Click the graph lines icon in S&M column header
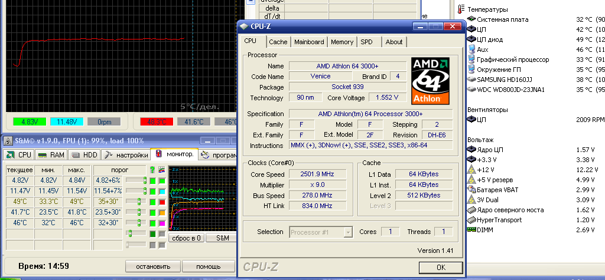The height and width of the screenshot is (280, 605). pos(162,170)
